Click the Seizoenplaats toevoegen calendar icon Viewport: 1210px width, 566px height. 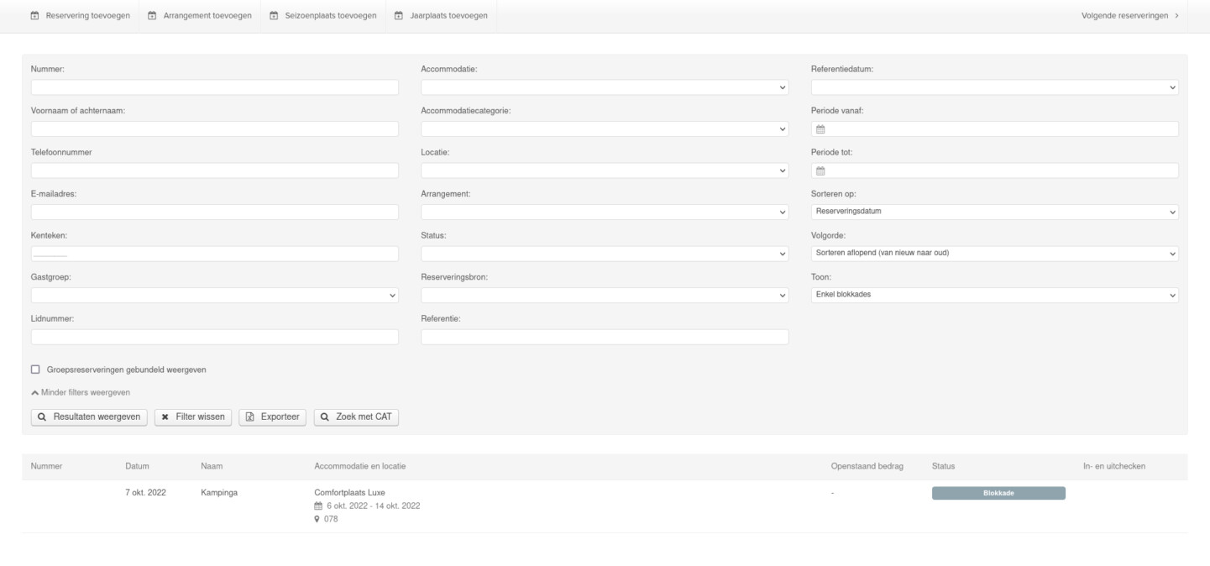(274, 16)
